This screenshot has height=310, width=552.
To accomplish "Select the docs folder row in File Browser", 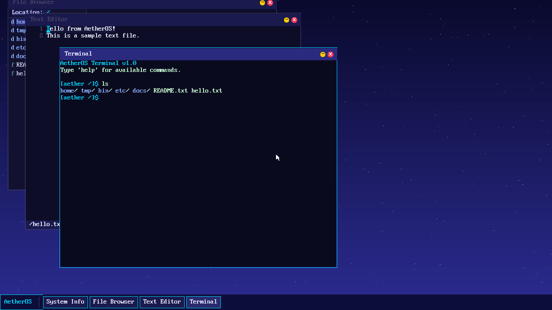I will [17, 56].
